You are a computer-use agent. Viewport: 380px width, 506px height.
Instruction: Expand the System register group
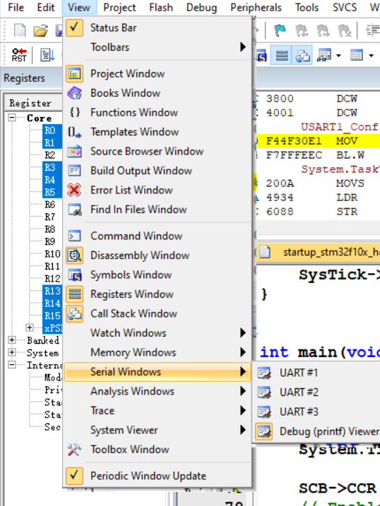(11, 352)
